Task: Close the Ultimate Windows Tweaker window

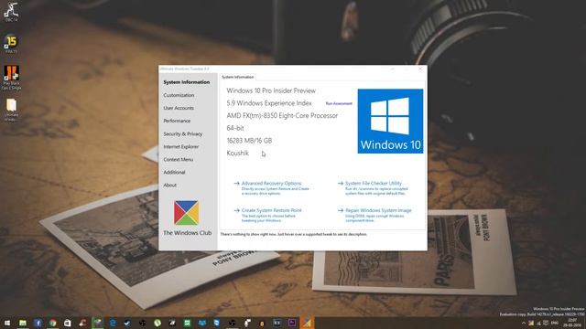Action: [420, 69]
